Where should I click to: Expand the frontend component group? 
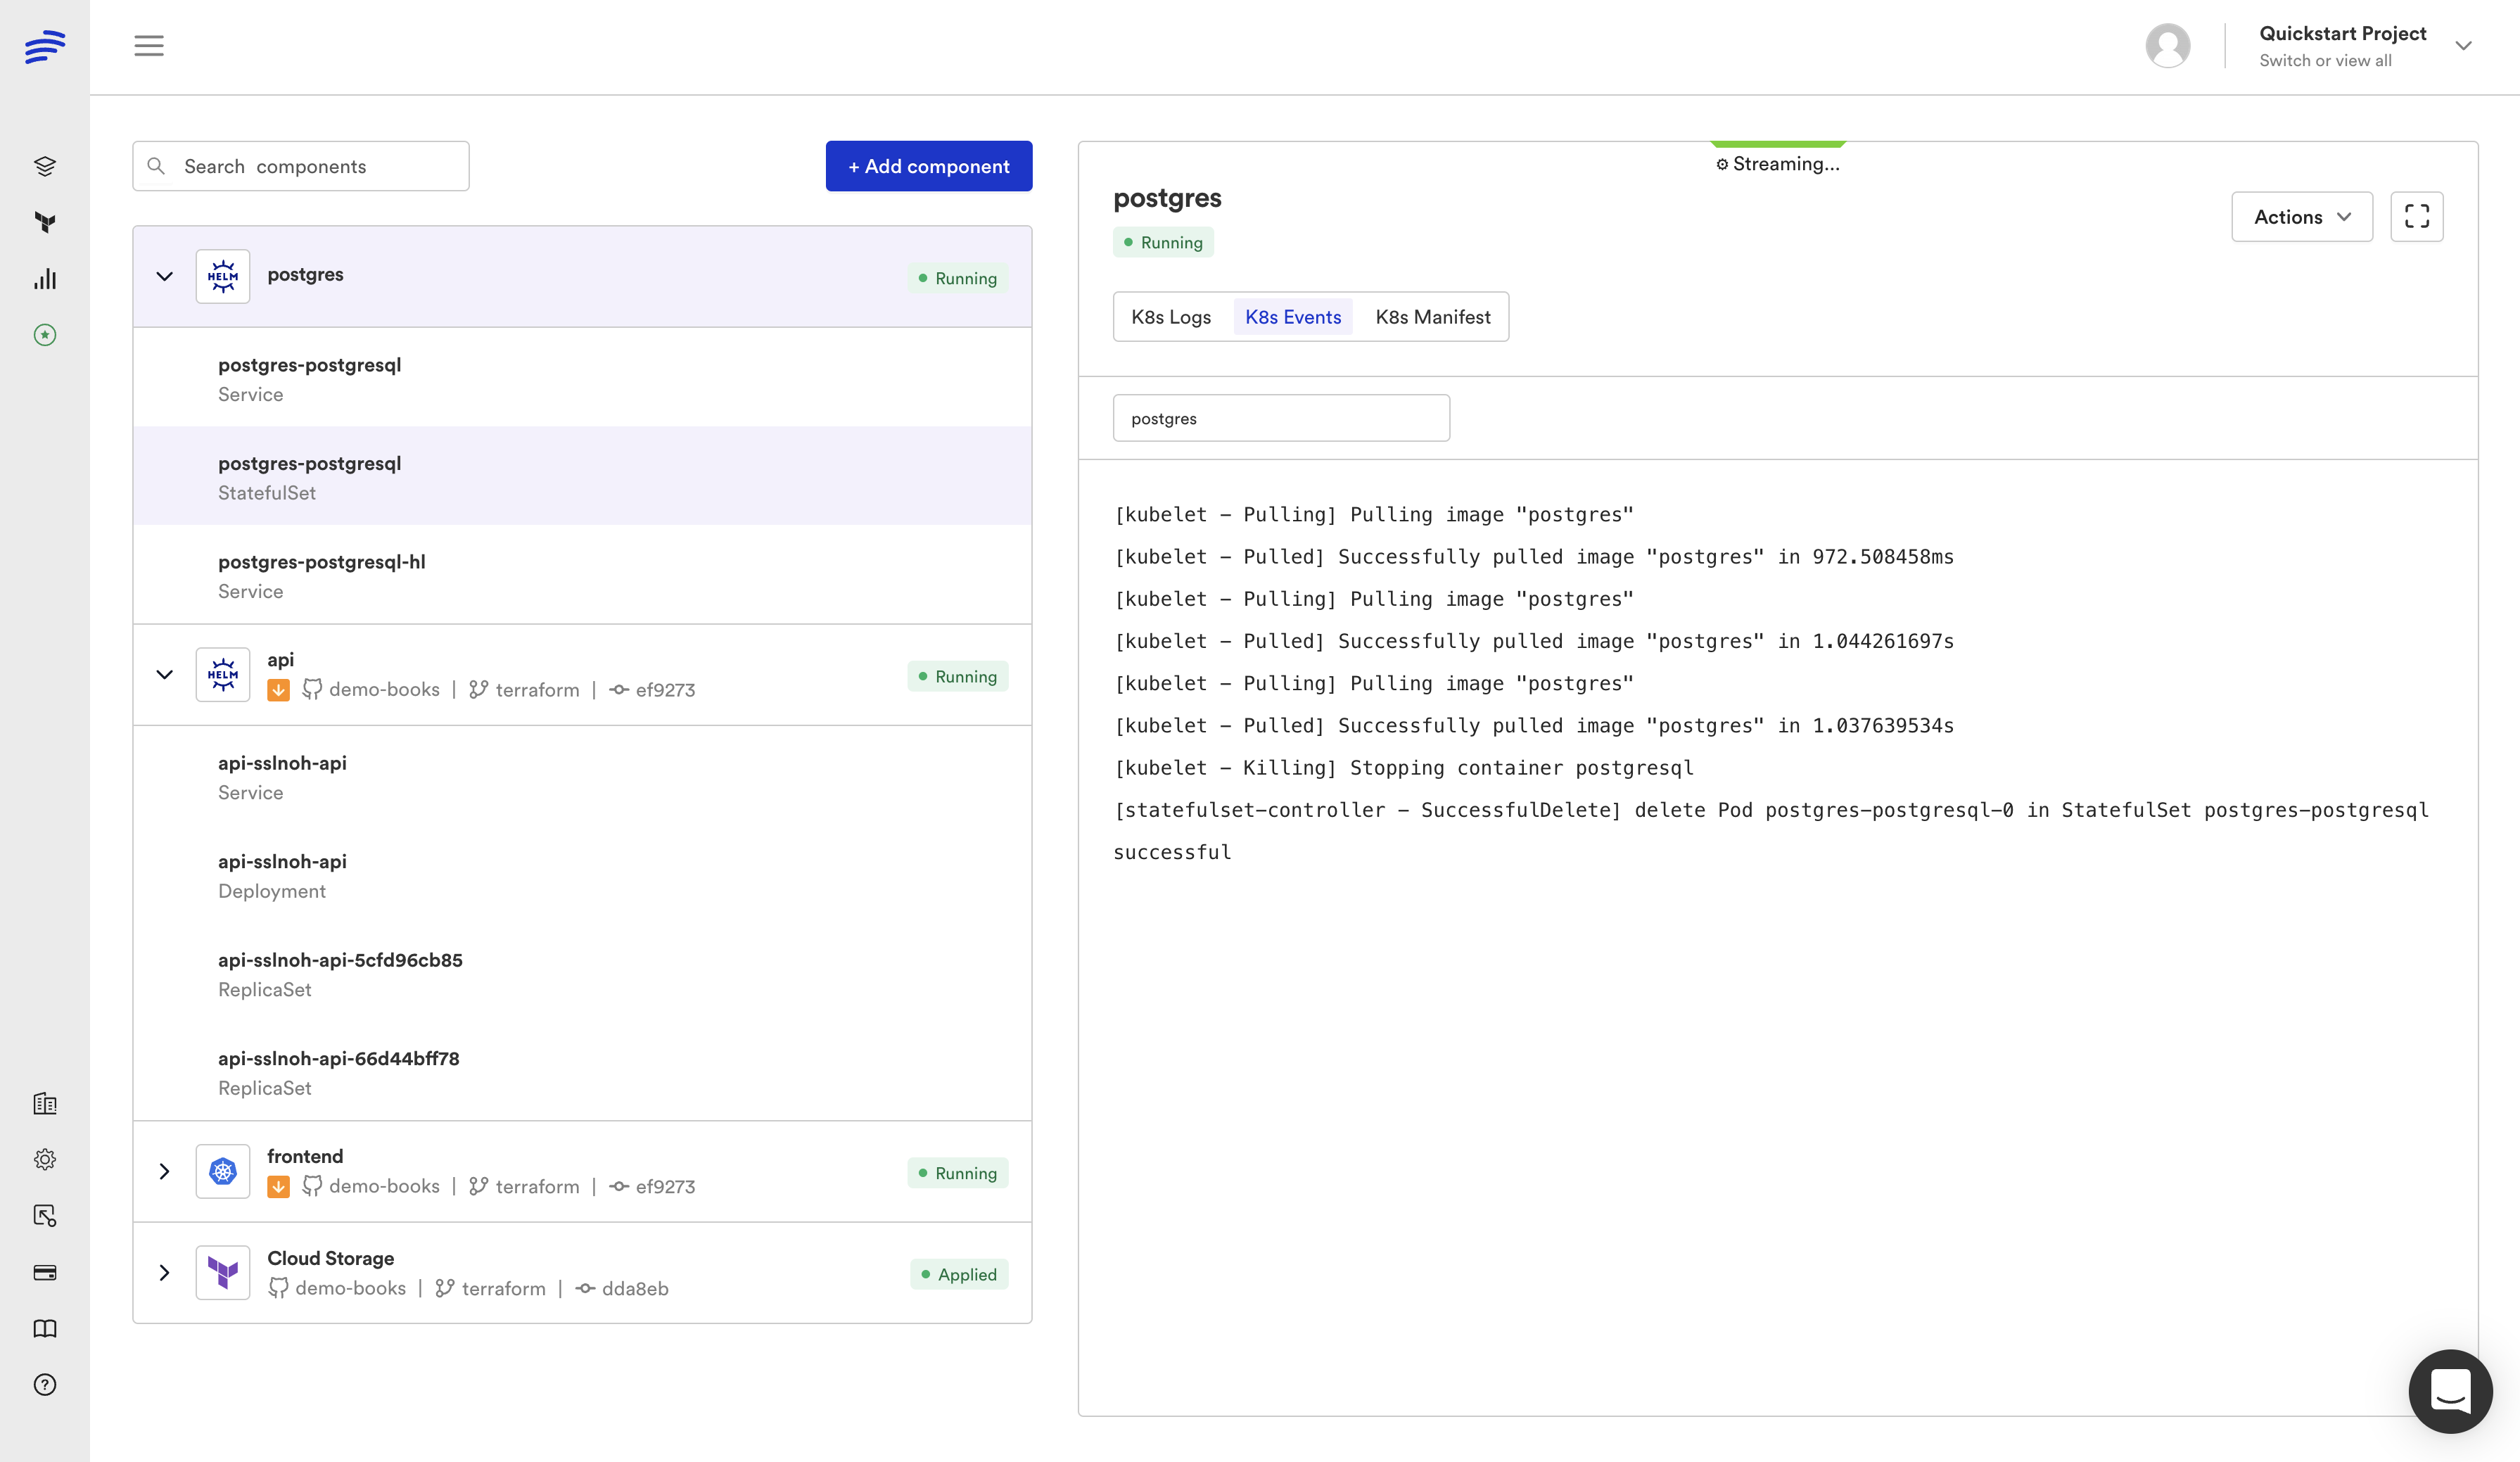point(165,1171)
